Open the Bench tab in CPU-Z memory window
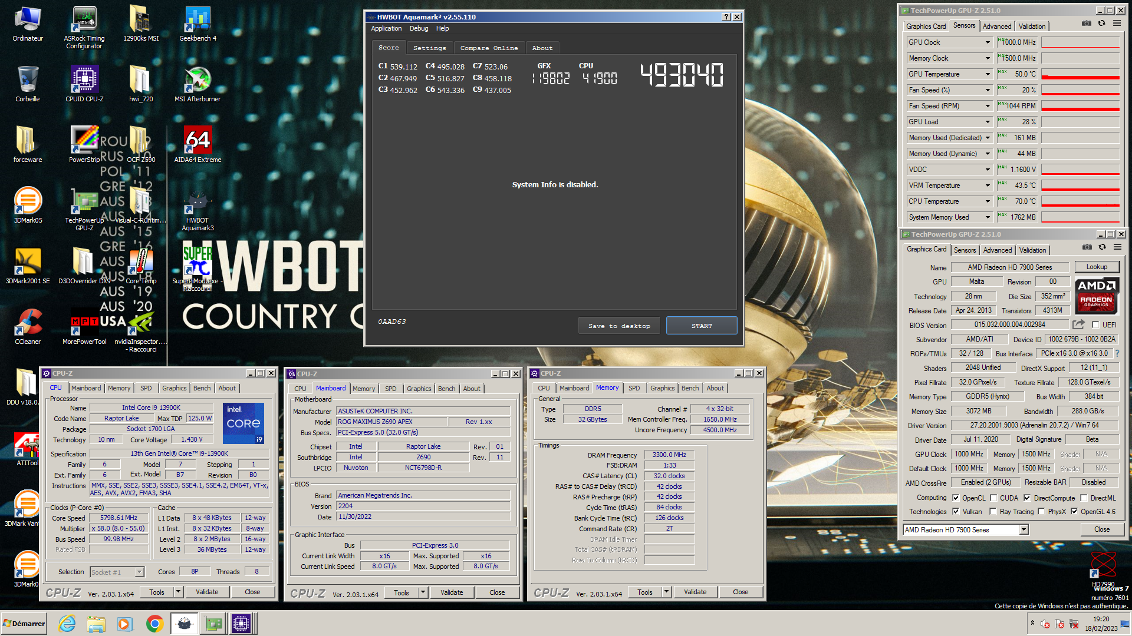 690,388
